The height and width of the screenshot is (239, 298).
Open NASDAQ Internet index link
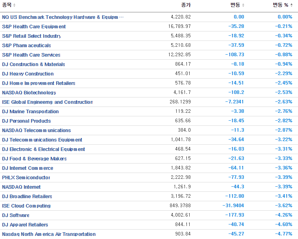tap(21, 187)
